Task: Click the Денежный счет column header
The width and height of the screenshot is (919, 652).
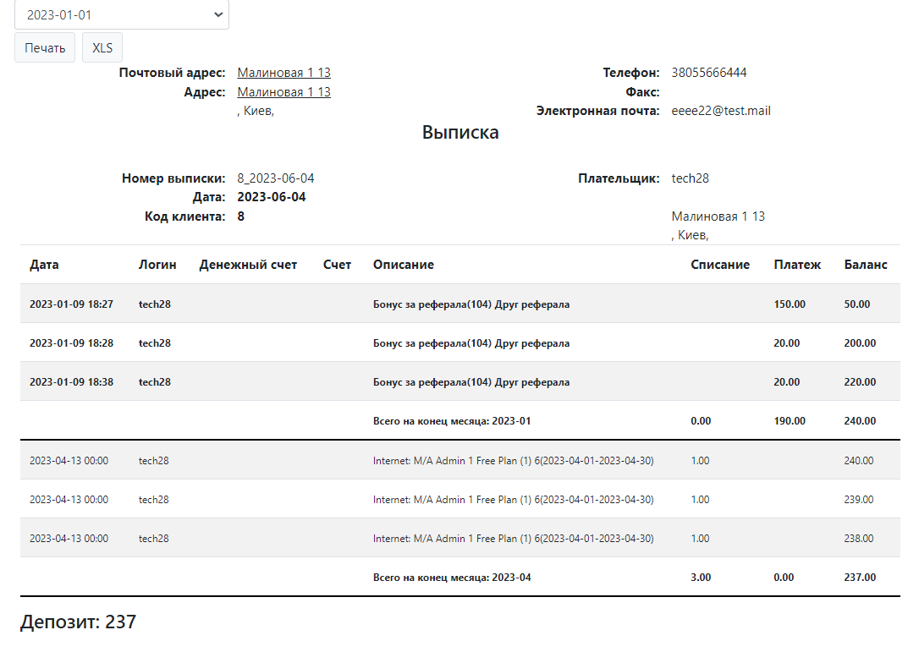Action: tap(248, 265)
